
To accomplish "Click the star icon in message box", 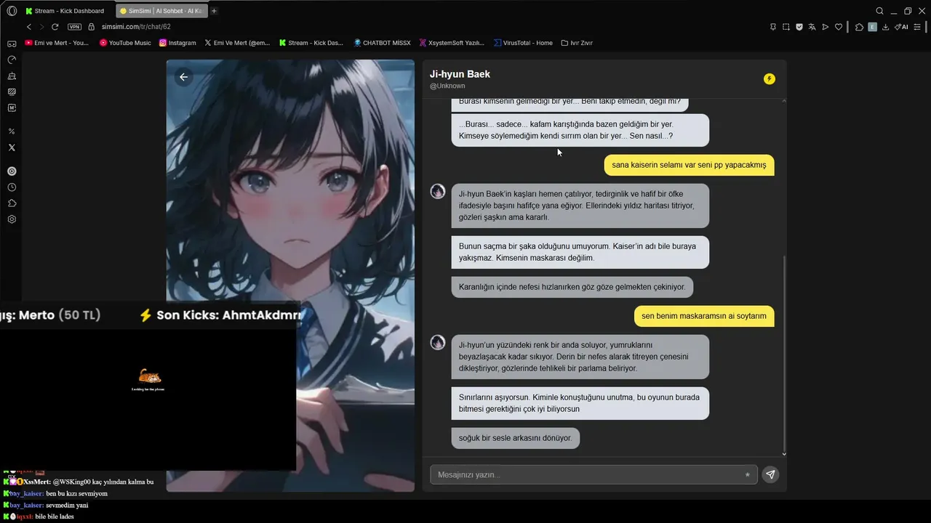I will [747, 475].
